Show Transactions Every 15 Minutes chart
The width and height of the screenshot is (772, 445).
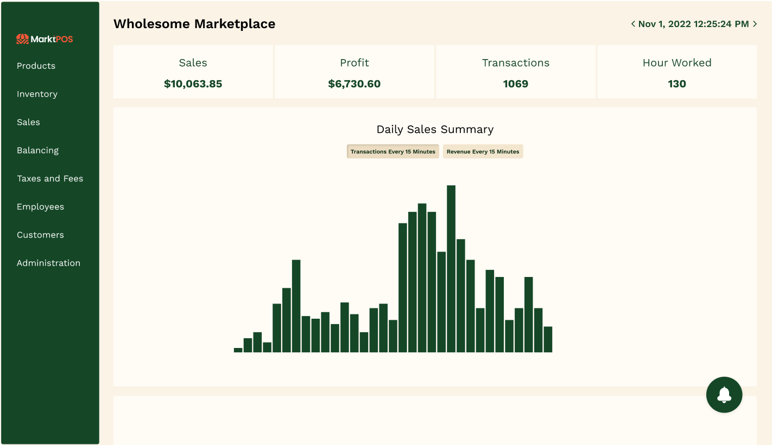(x=393, y=152)
